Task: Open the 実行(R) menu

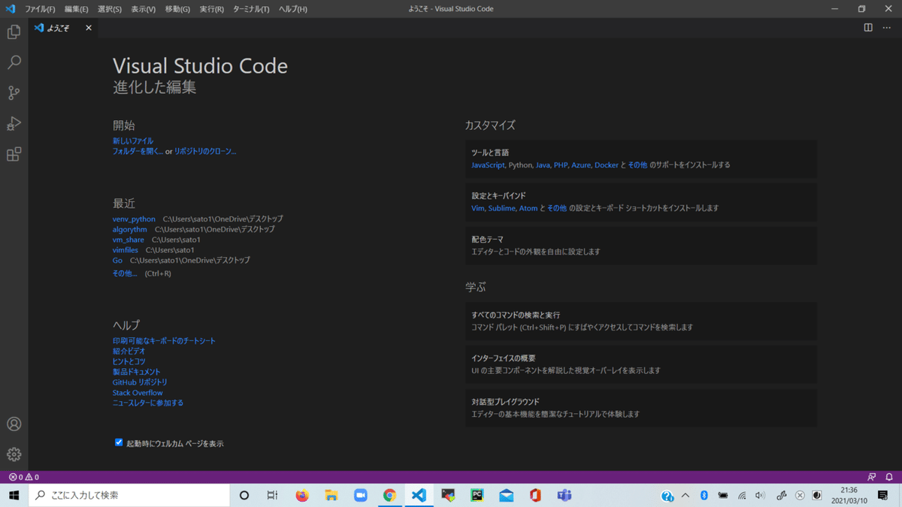Action: pyautogui.click(x=211, y=9)
